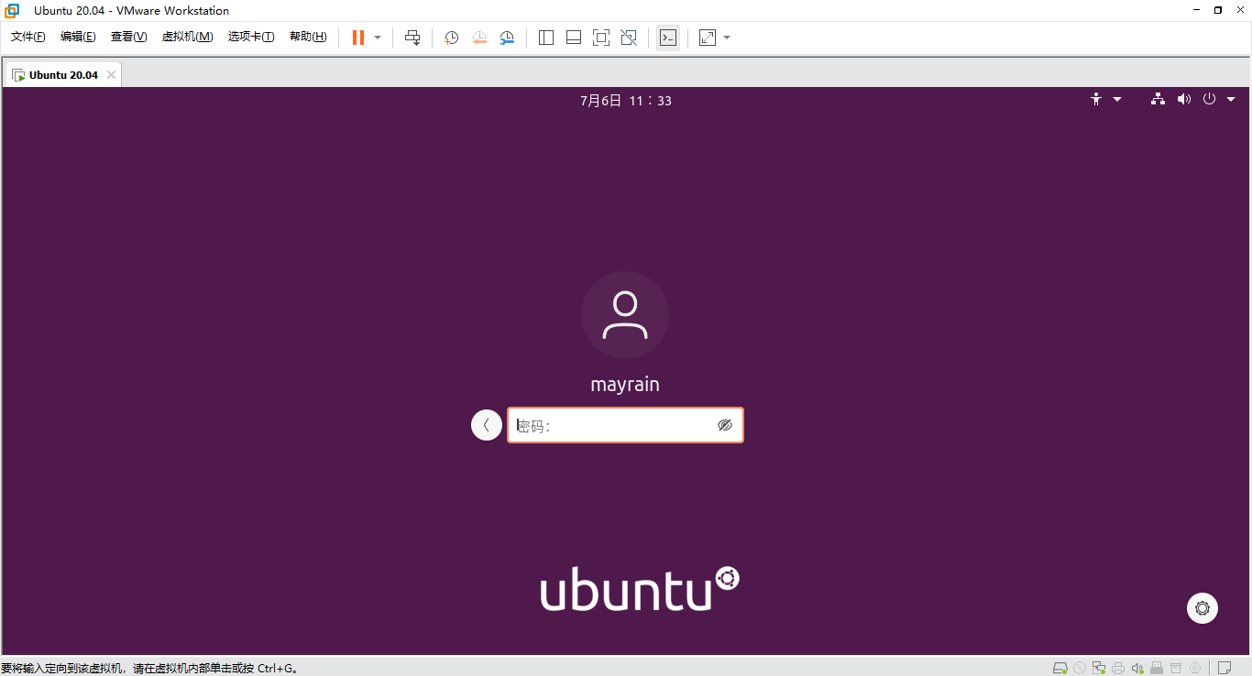Click the mayrain username label

pyautogui.click(x=625, y=385)
